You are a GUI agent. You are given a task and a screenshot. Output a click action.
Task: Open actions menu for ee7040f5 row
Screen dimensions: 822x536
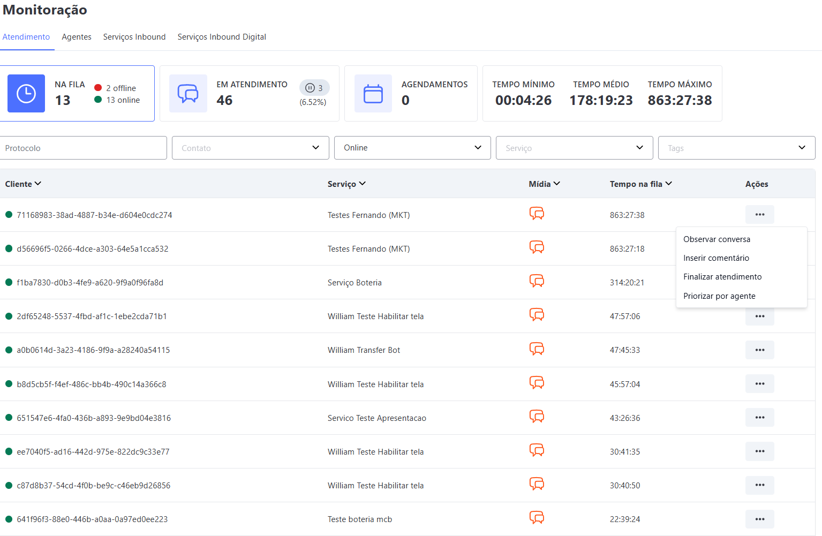[760, 451]
